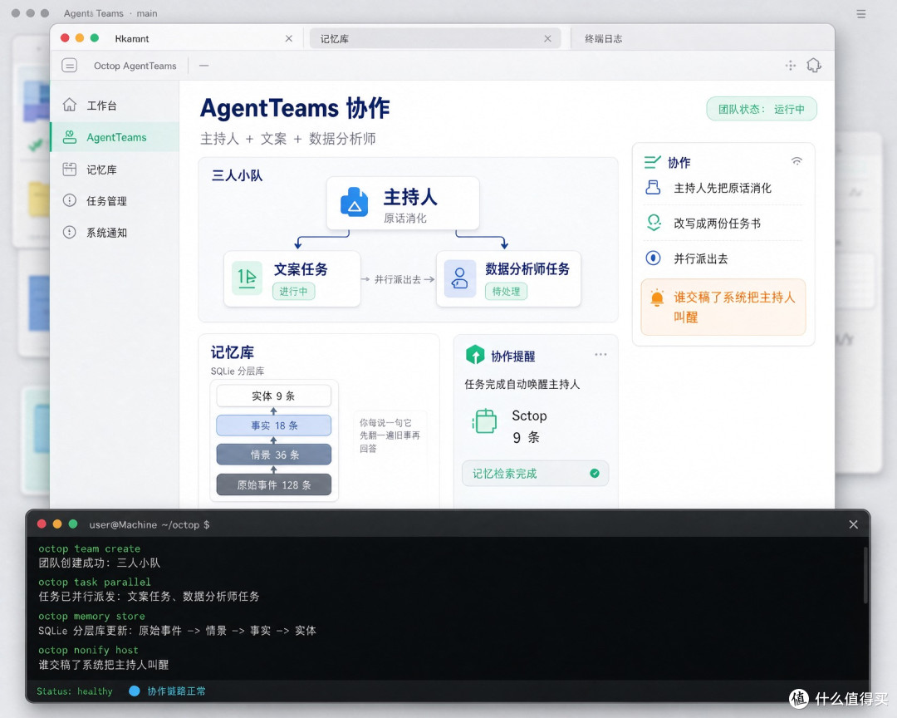Viewport: 897px width, 718px height.
Task: Toggle the sidebar panel icon beside Octop AgentTeams
Action: point(69,66)
